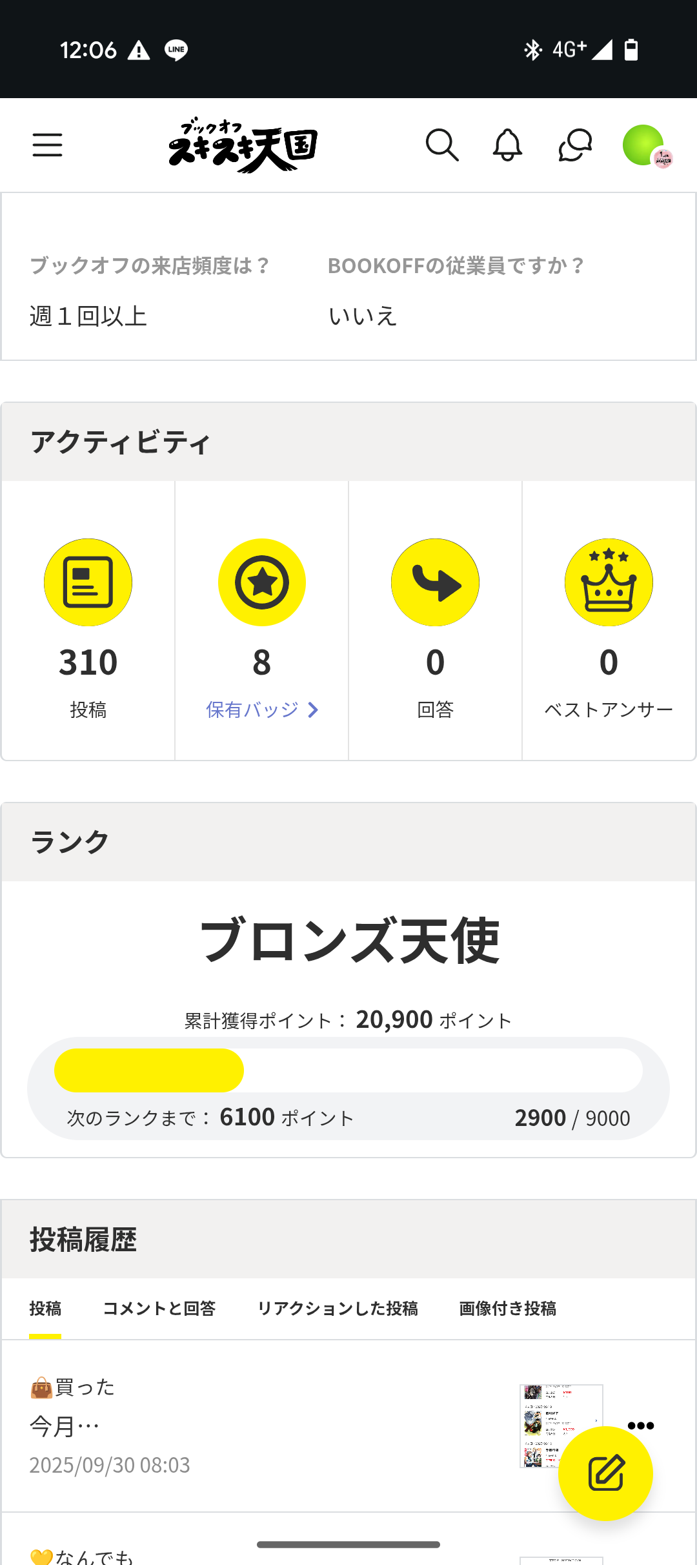Tap the 回答 arrow icon

[435, 582]
